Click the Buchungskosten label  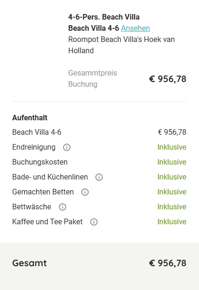pyautogui.click(x=40, y=162)
